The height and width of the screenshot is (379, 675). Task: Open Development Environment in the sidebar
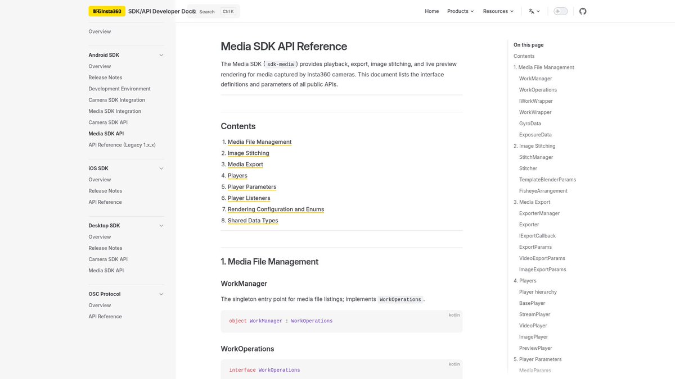pos(119,89)
